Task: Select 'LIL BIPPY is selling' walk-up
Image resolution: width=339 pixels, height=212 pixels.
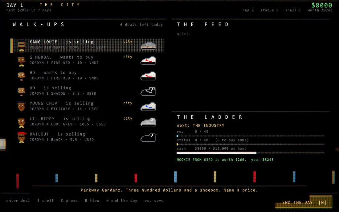Action: click(x=88, y=122)
